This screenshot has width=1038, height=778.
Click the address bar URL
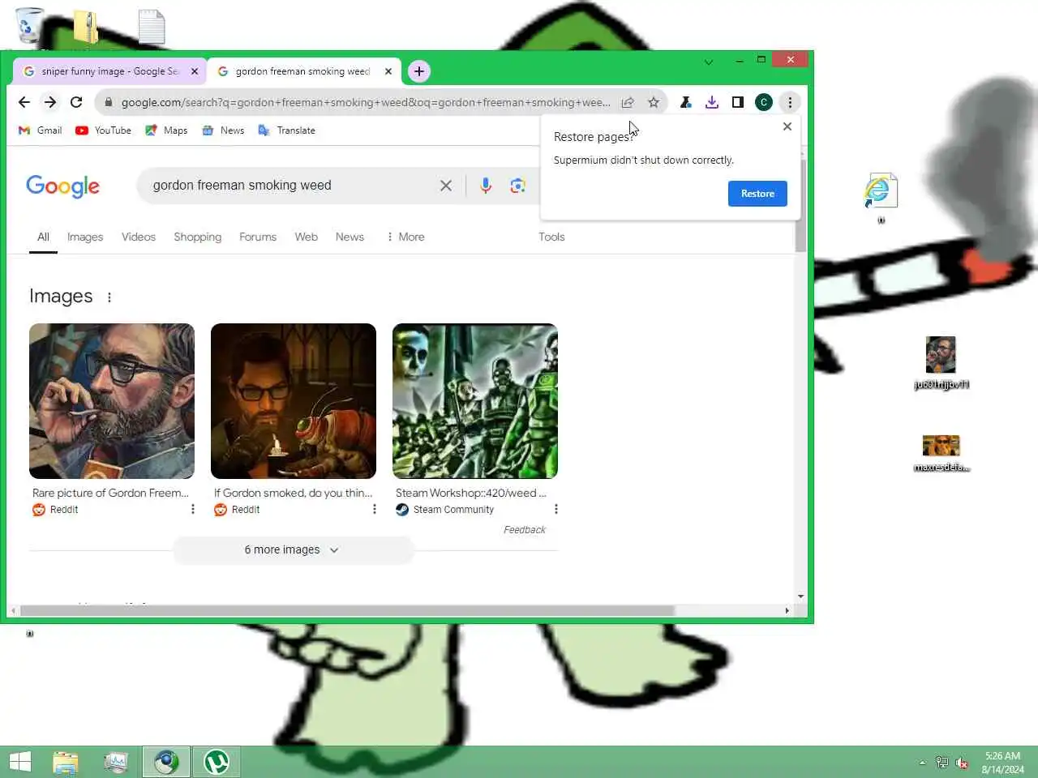click(366, 102)
